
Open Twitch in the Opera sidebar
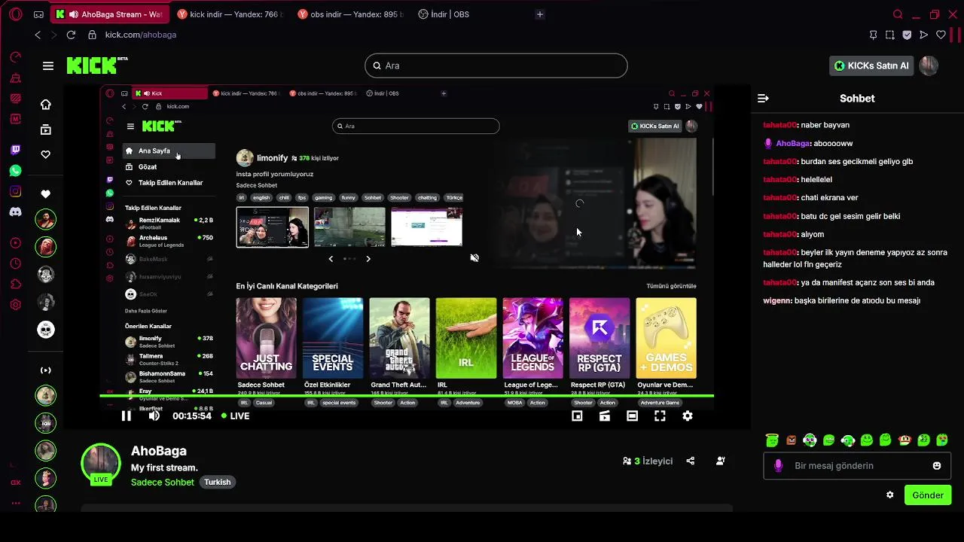tap(15, 150)
